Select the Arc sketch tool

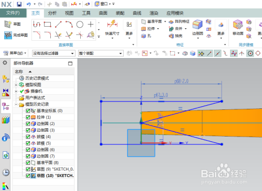click(69, 25)
